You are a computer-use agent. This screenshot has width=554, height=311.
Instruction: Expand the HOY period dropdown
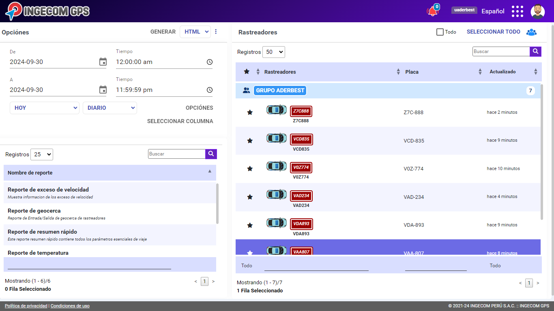tap(44, 108)
